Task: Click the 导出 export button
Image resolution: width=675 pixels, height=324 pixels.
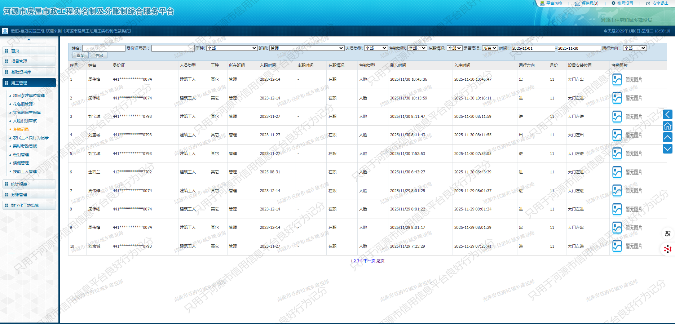Action: (x=99, y=56)
